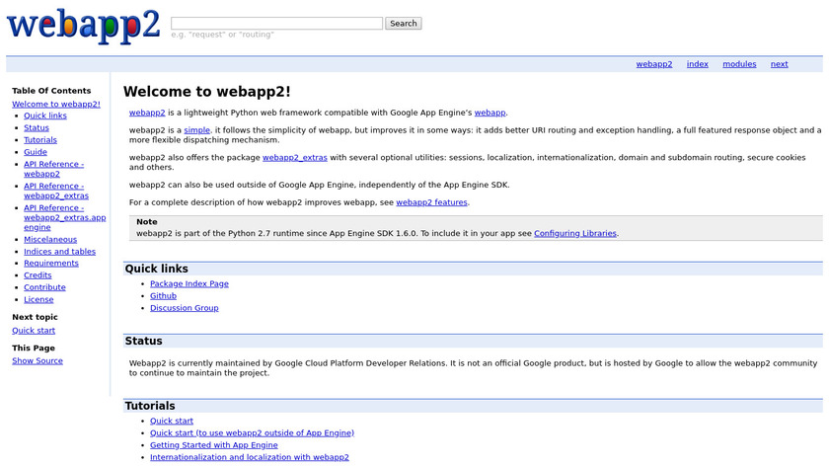The height and width of the screenshot is (466, 829).
Task: Open Discussion Group link
Action: tap(184, 308)
